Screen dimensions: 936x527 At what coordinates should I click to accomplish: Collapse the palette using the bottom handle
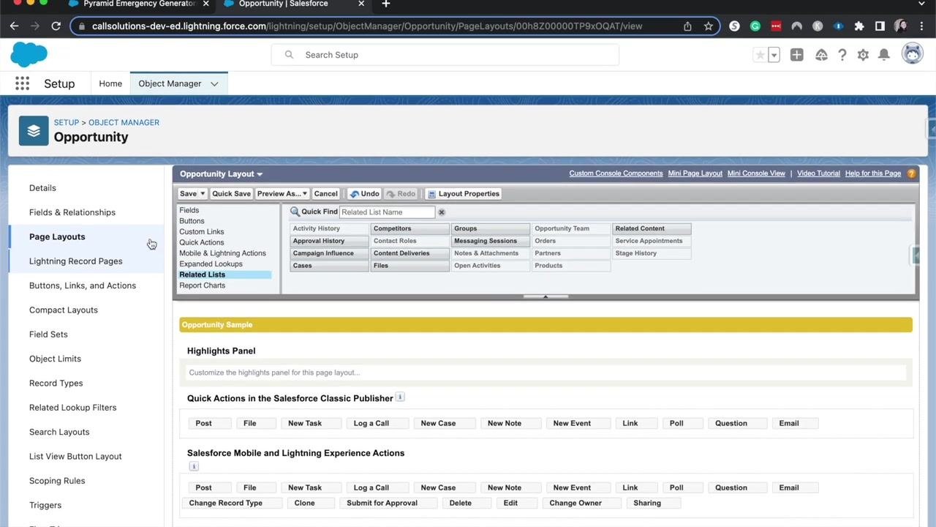[x=546, y=296]
